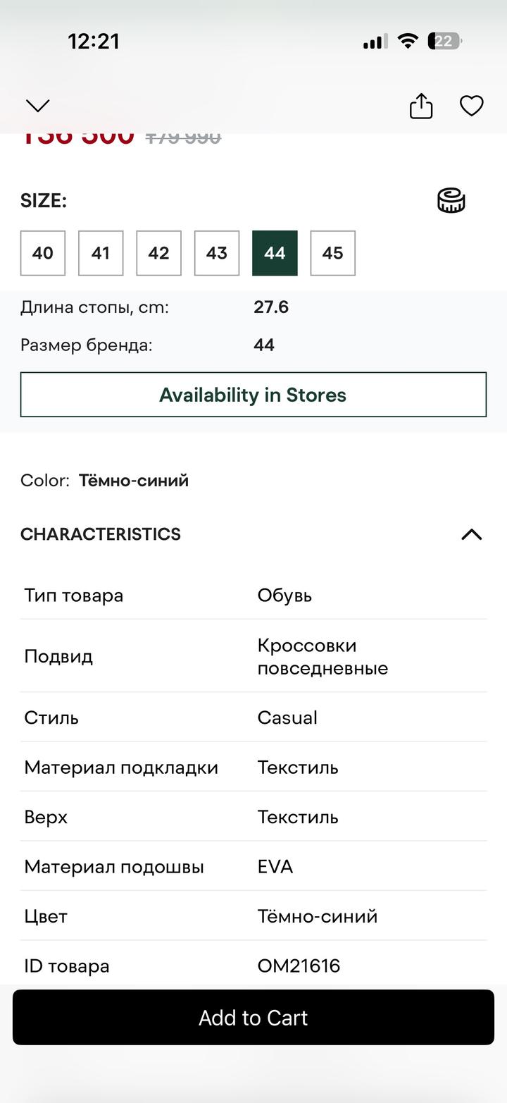Tap the Тёмно-синий color label

(x=134, y=481)
